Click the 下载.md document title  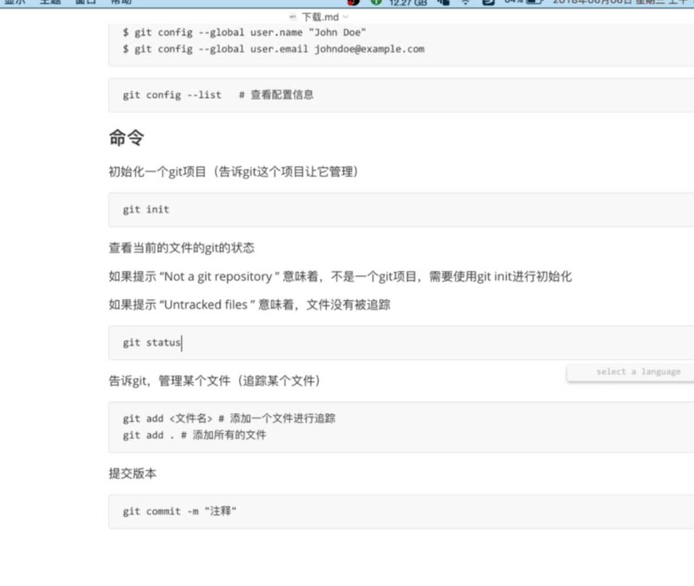(320, 17)
